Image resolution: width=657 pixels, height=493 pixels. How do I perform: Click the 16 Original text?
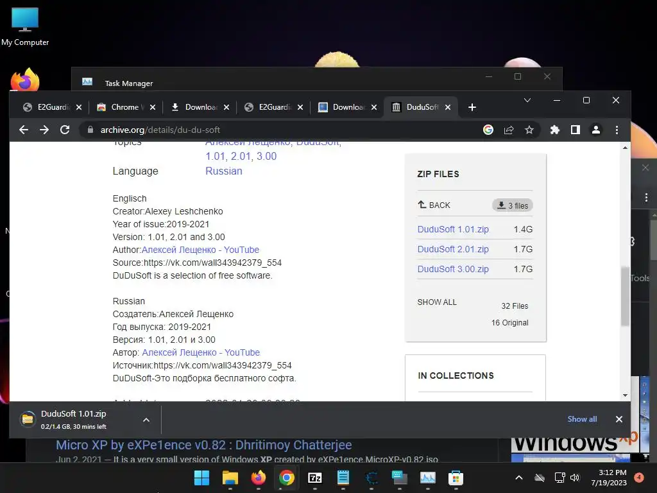click(x=509, y=323)
